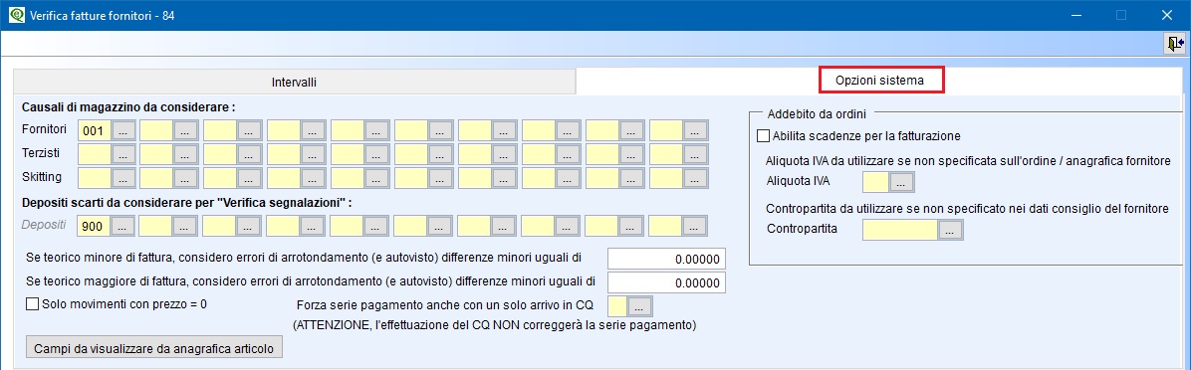This screenshot has height=370, width=1191.
Task: Open first Skitting causale lookup button
Action: (x=124, y=178)
